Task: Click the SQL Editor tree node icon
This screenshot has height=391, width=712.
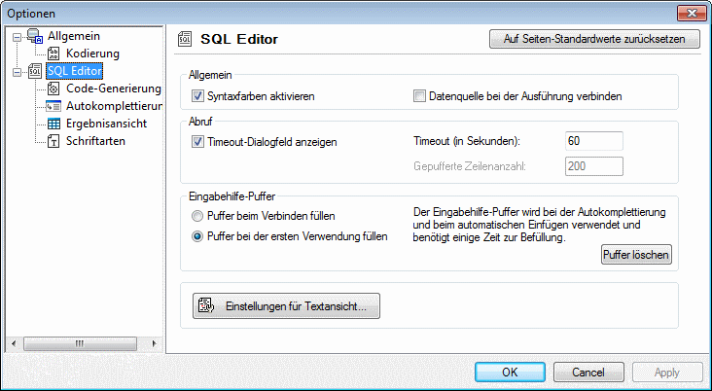Action: [x=35, y=71]
